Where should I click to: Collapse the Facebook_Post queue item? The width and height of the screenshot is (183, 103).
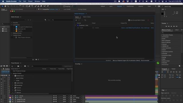[75, 25]
